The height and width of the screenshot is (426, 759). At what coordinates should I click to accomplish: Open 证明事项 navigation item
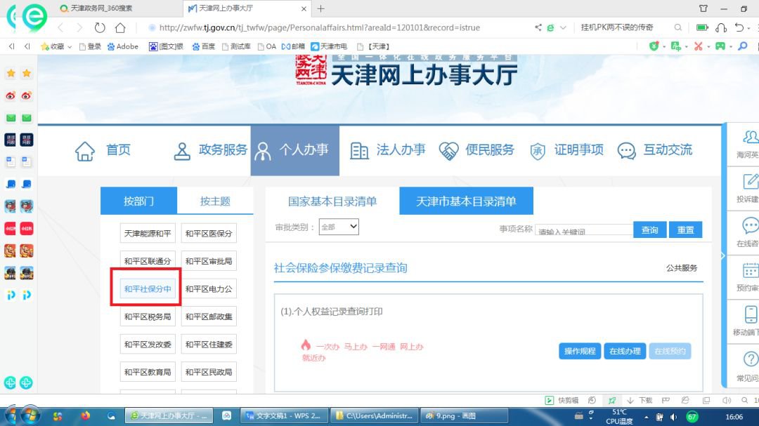(x=566, y=150)
